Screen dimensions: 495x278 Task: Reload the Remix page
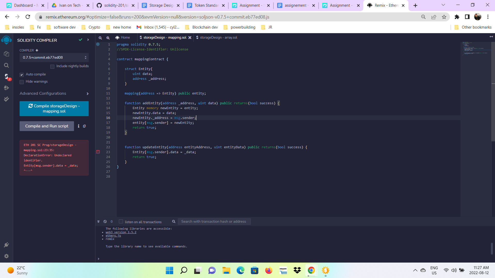[28, 17]
